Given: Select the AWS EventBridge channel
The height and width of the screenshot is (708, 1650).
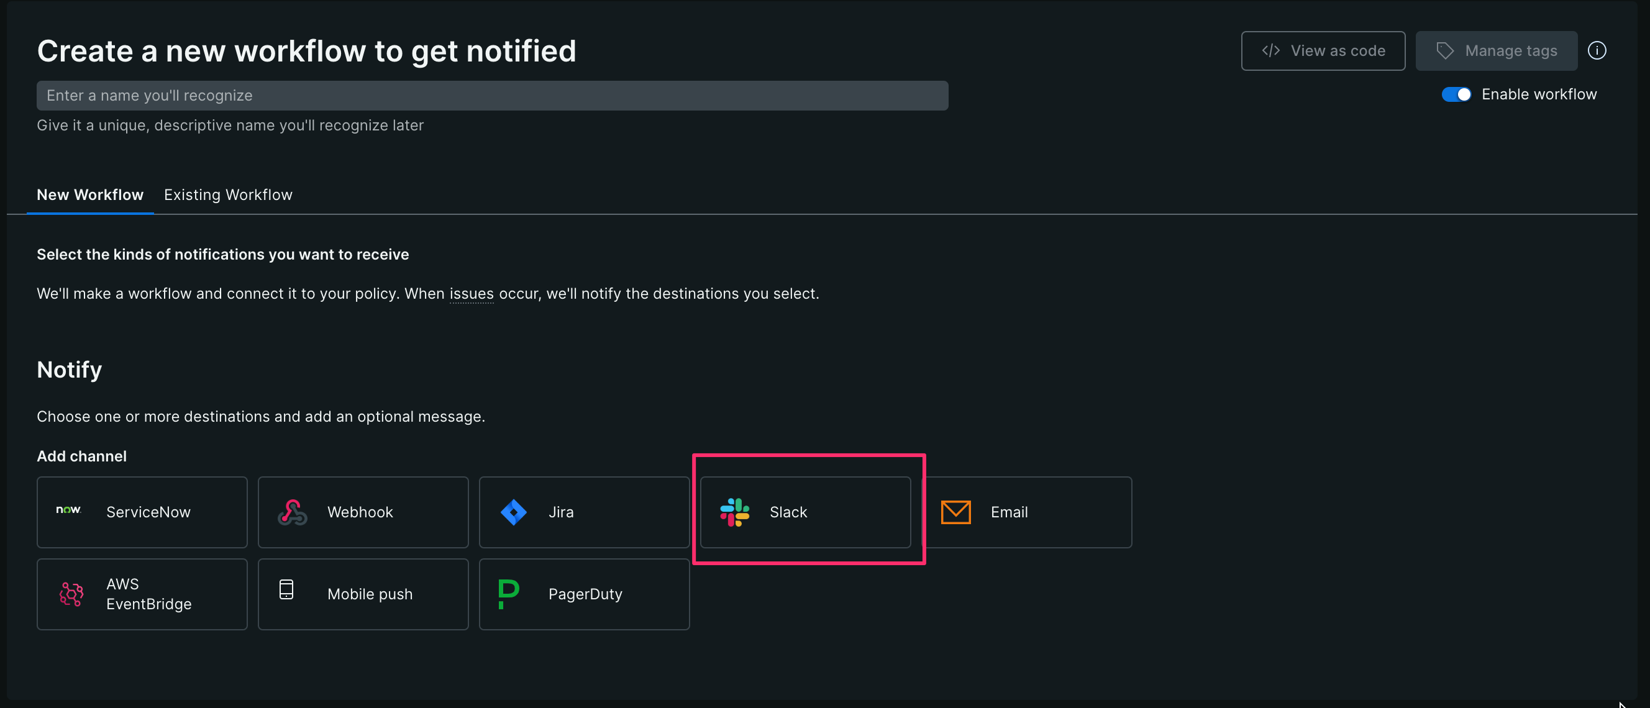Looking at the screenshot, I should point(142,594).
